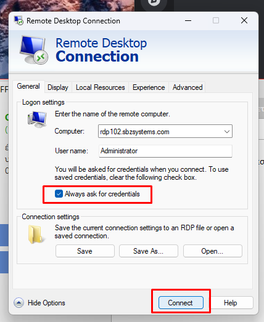Focus the User name field
This screenshot has width=264, height=322.
[x=165, y=151]
